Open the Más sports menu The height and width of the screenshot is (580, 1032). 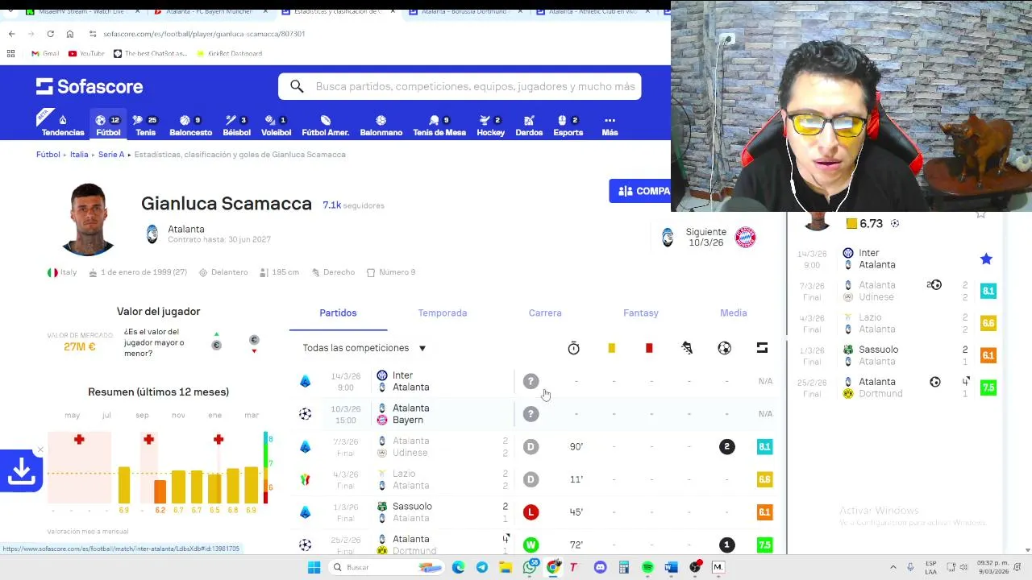[x=610, y=126]
